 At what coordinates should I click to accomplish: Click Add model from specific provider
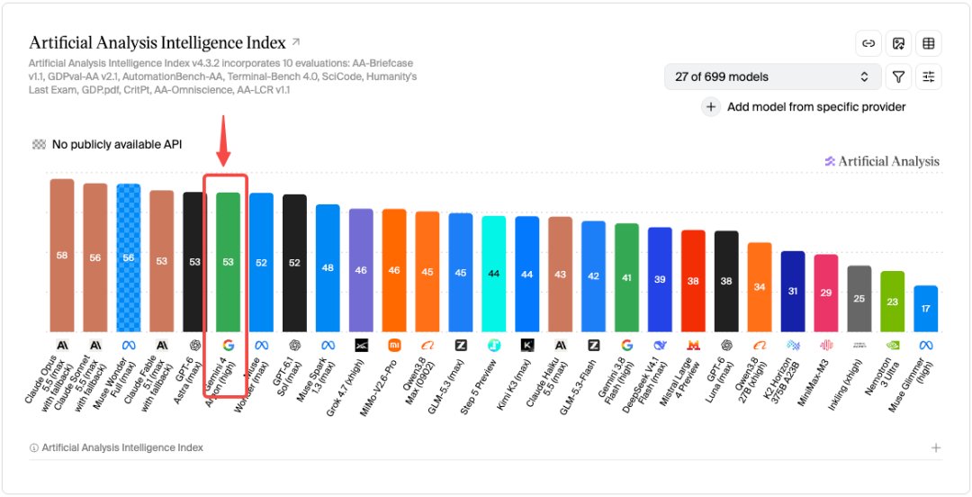816,107
